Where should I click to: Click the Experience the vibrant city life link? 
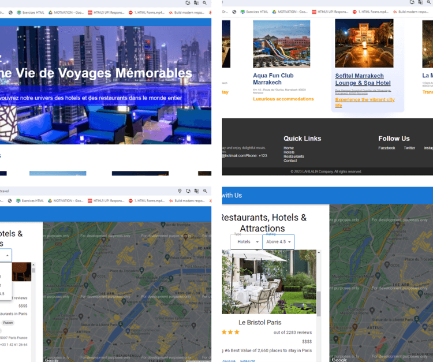[x=365, y=102]
